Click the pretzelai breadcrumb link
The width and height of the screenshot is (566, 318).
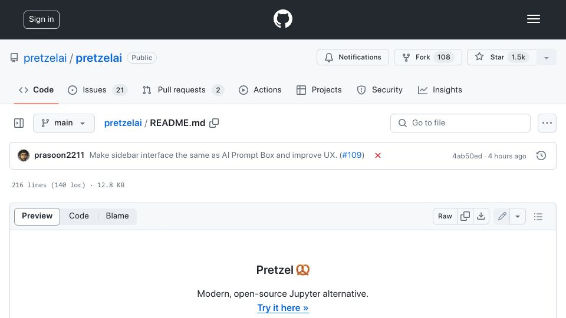tap(123, 123)
